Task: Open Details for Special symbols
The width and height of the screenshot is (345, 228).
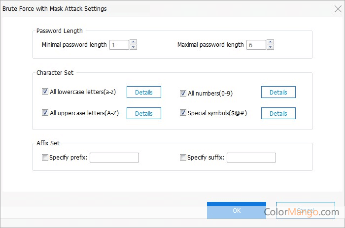Action: pos(278,113)
